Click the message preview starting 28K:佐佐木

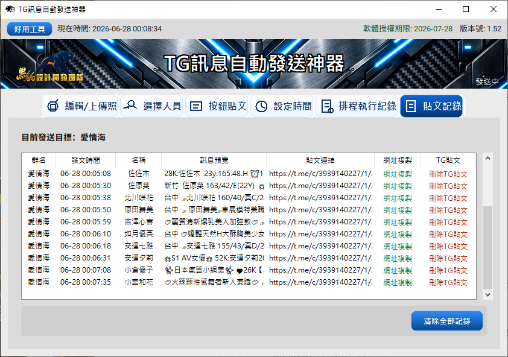coord(214,174)
